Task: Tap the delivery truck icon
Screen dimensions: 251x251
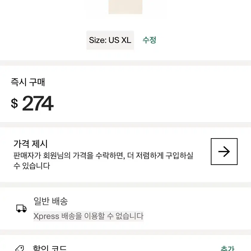Action: click(21, 208)
